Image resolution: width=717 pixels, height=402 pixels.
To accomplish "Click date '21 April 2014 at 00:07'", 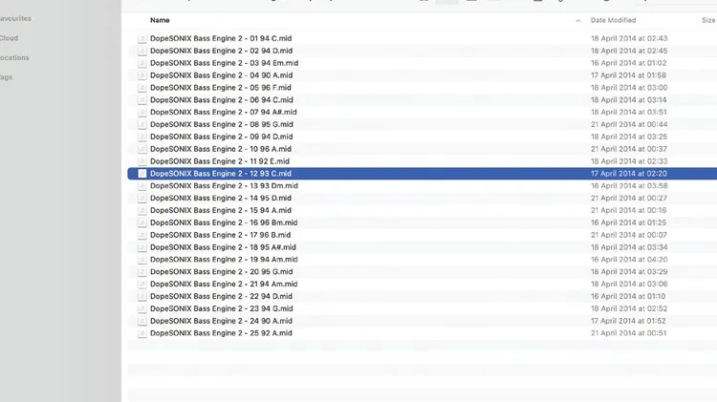I will coord(629,235).
